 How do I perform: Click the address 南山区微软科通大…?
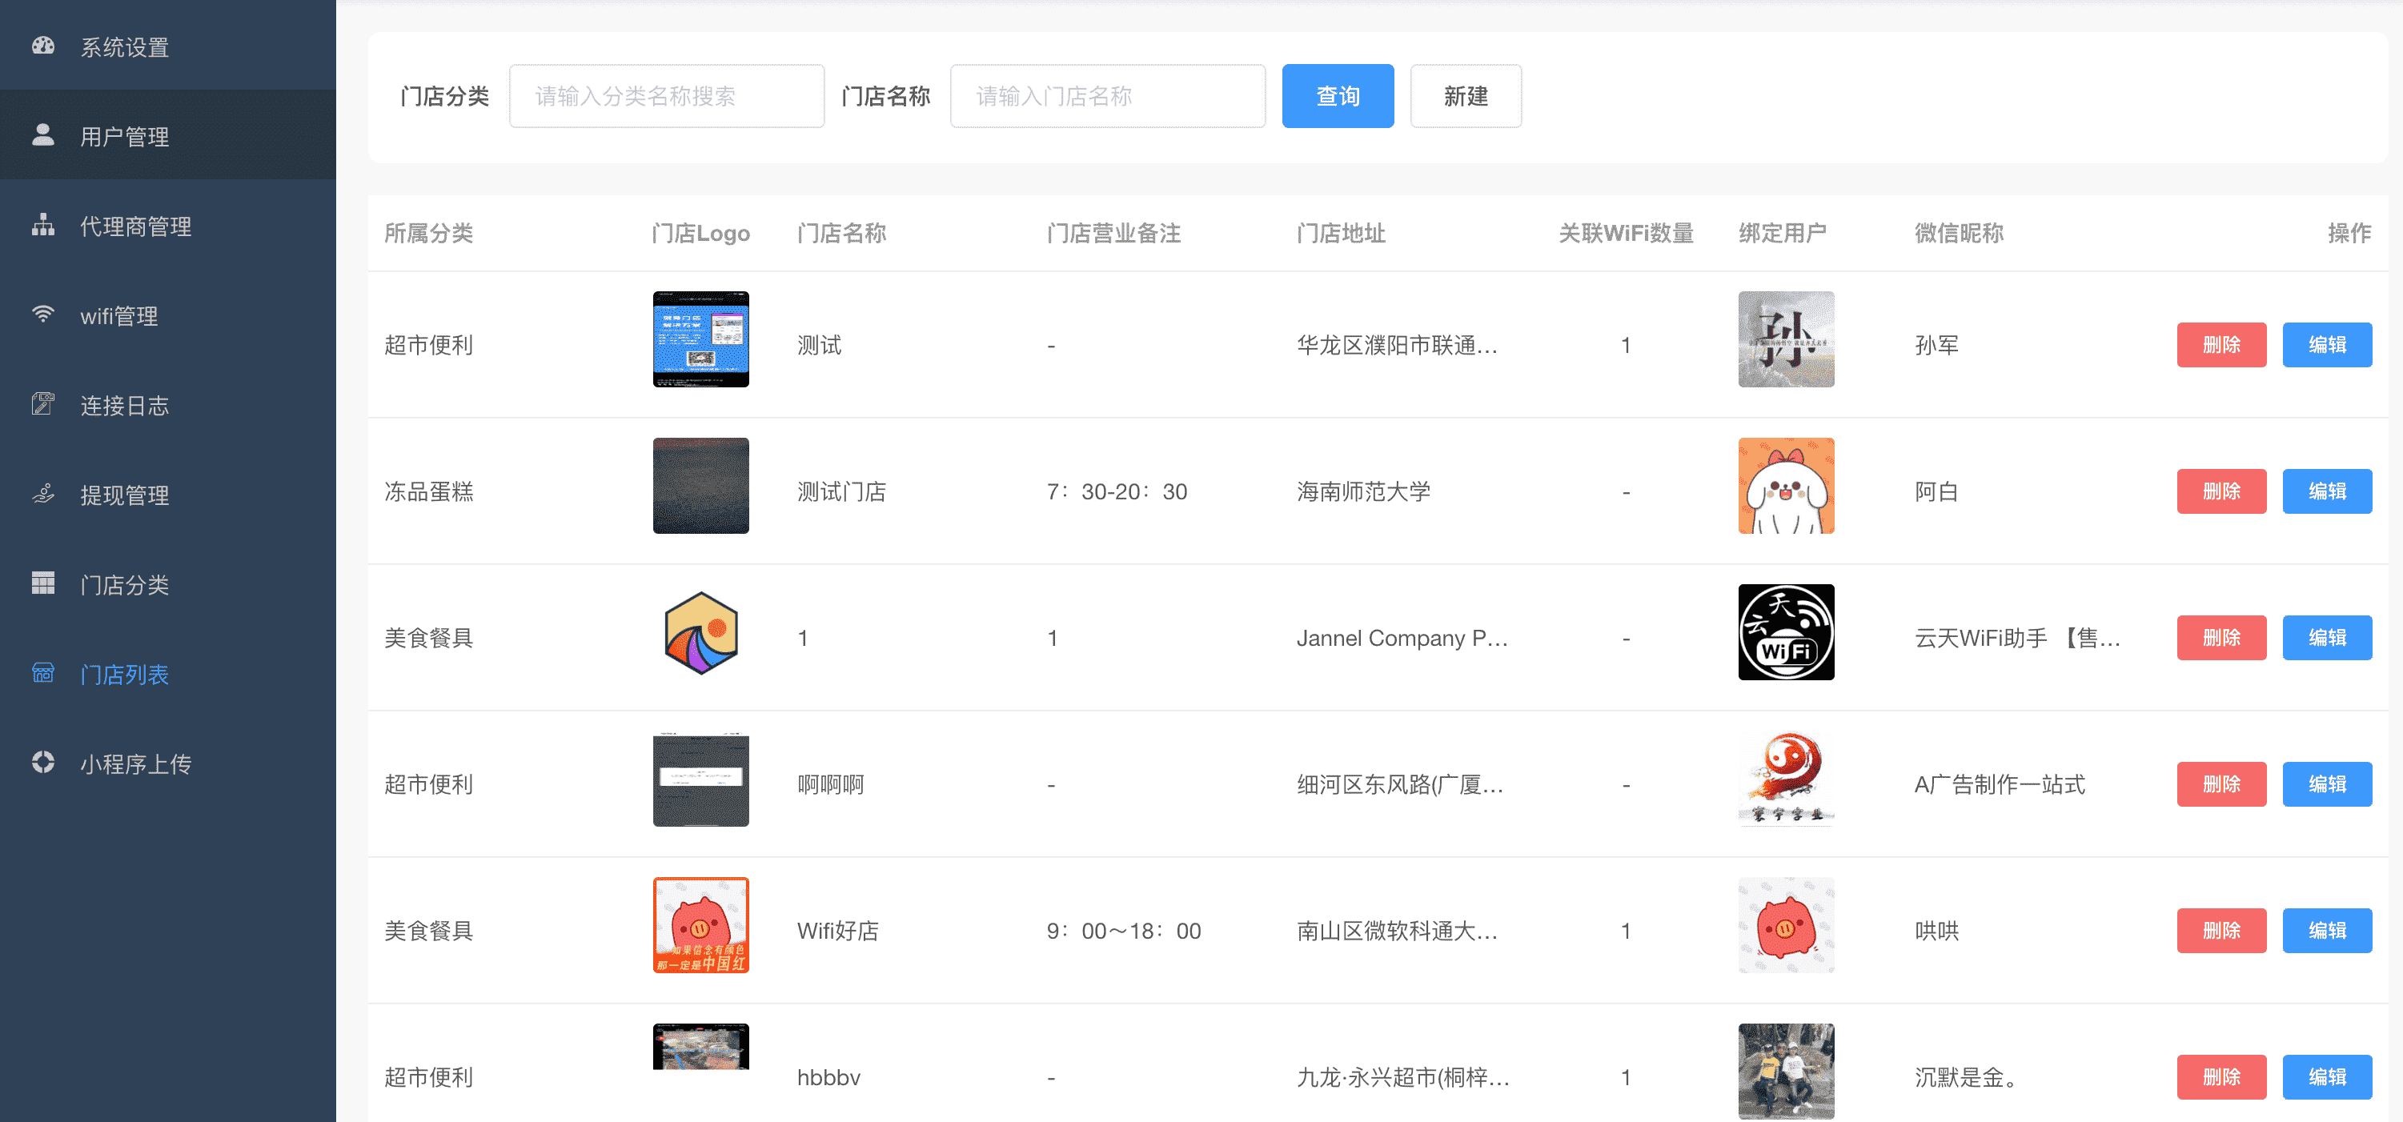[x=1397, y=931]
